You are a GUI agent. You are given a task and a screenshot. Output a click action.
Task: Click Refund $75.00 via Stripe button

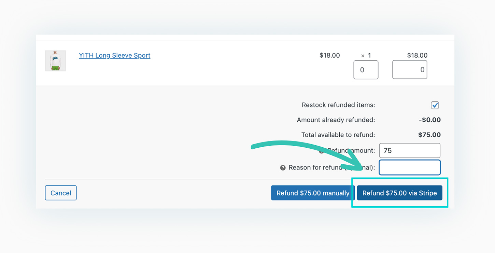point(399,193)
